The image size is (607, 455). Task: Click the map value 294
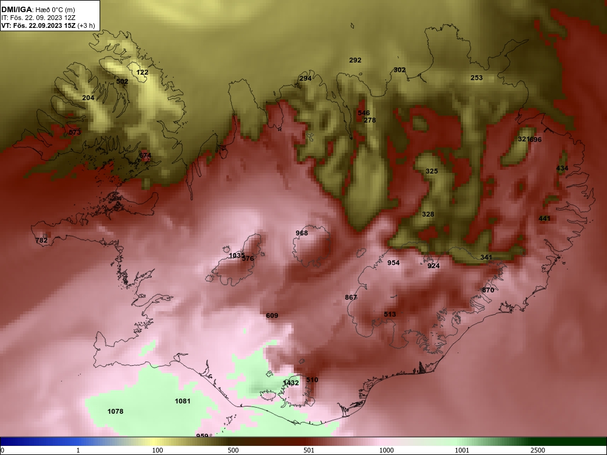tap(305, 78)
